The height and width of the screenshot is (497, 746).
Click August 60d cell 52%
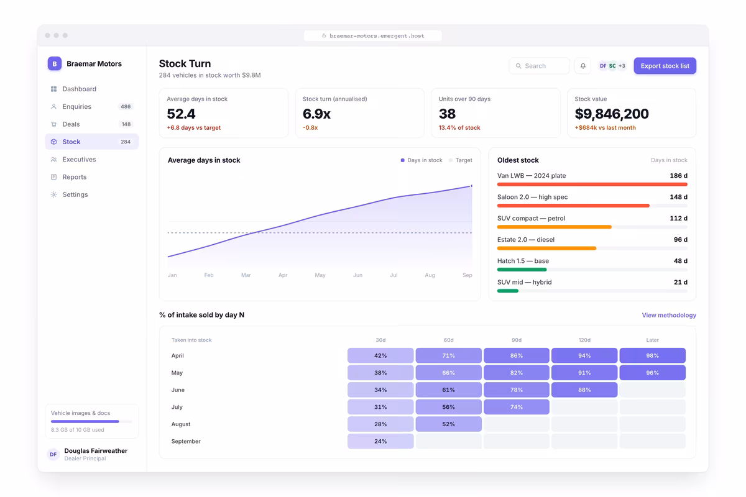[449, 424]
